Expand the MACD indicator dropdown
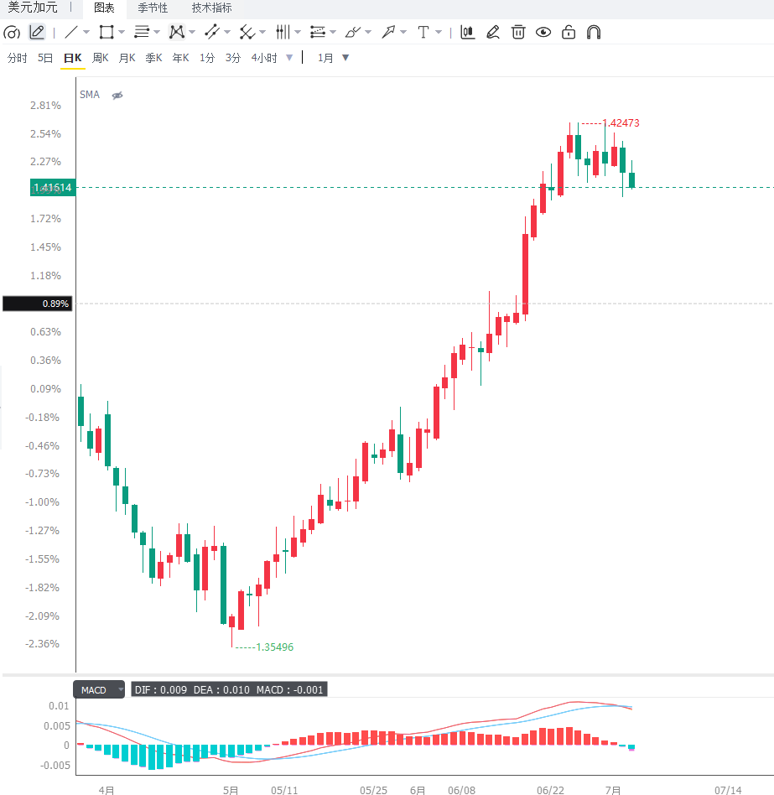The width and height of the screenshot is (774, 795). click(x=120, y=689)
